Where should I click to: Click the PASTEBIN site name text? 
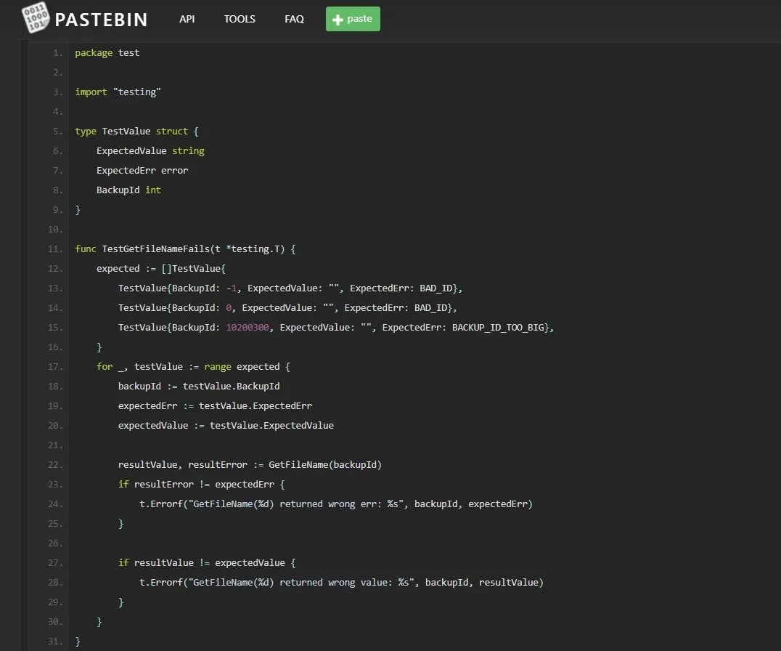(101, 20)
